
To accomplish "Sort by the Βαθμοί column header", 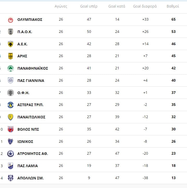I will point(173,6).
